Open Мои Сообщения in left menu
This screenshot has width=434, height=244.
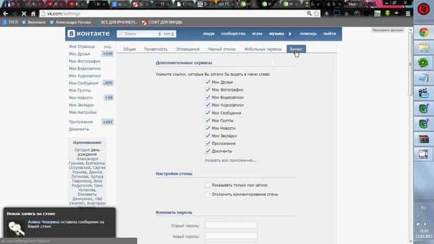83,83
